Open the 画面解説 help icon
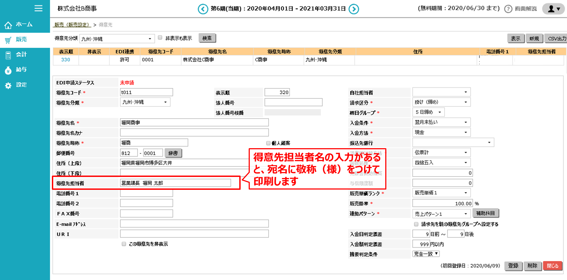This screenshot has width=567, height=280. 508,8
